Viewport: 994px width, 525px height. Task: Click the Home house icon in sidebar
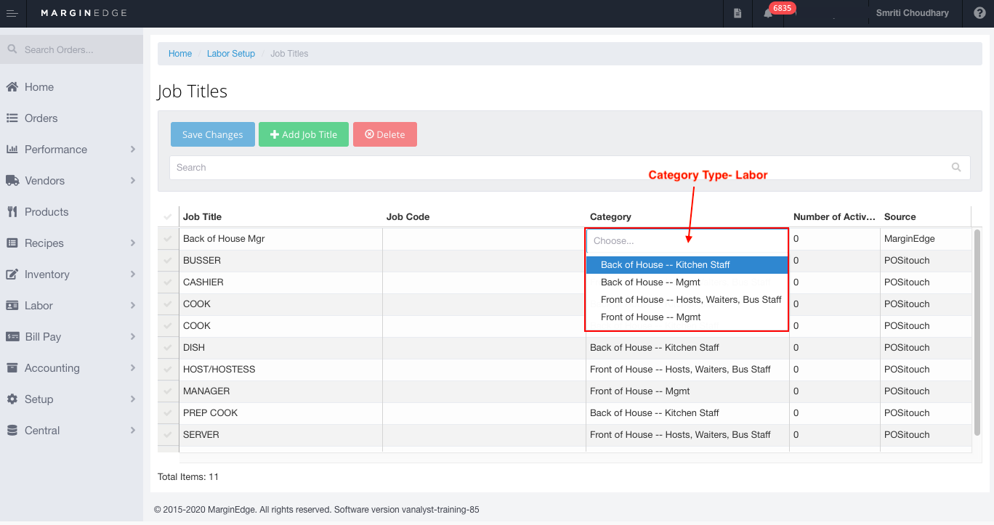click(12, 86)
